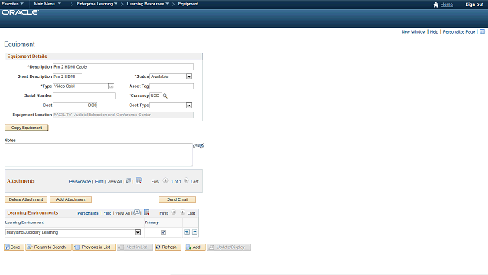The height and width of the screenshot is (275, 488).
Task: Click Find in Attachments header
Action: pyautogui.click(x=99, y=182)
